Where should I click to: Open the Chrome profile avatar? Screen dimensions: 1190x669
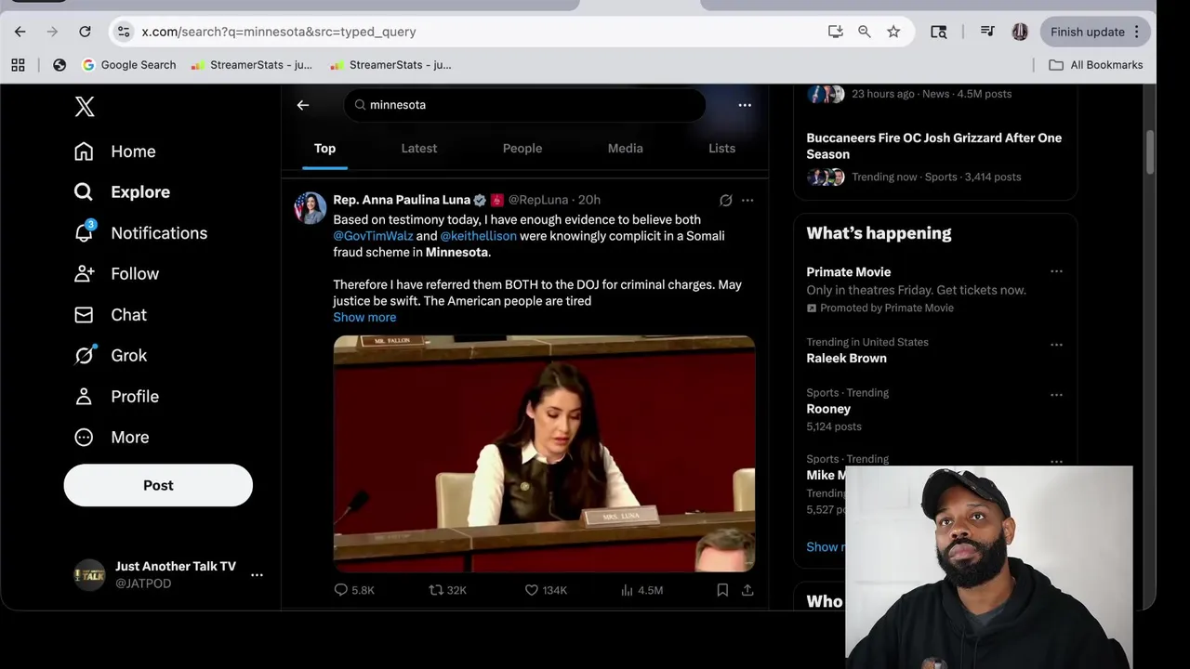pos(1020,32)
